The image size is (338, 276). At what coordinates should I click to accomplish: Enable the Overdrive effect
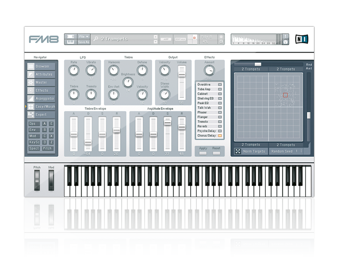[x=220, y=84]
